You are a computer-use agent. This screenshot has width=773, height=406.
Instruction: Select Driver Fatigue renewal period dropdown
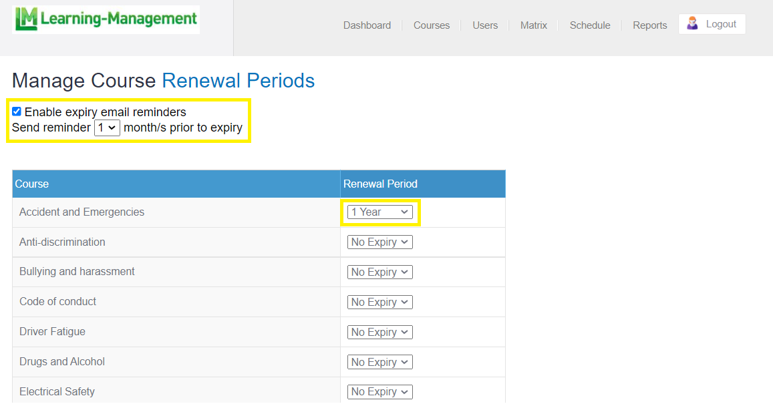379,333
